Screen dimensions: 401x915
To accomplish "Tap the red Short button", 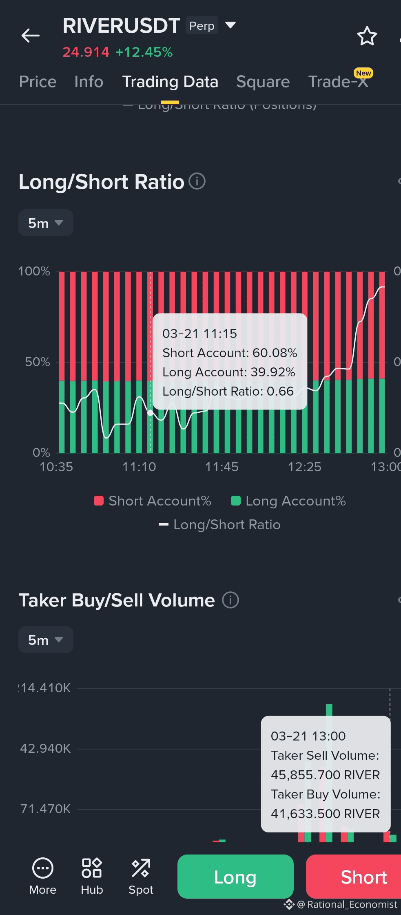I will [353, 877].
